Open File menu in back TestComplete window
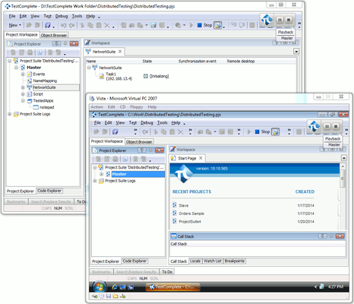This screenshot has height=304, width=354. point(12,16)
